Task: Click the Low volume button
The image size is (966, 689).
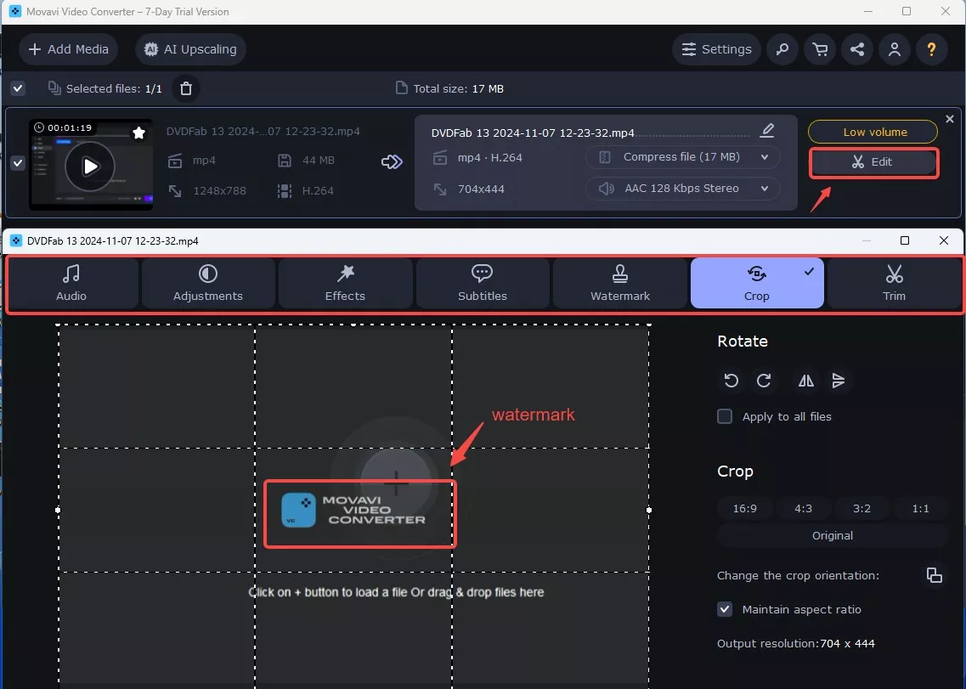Action: (873, 132)
